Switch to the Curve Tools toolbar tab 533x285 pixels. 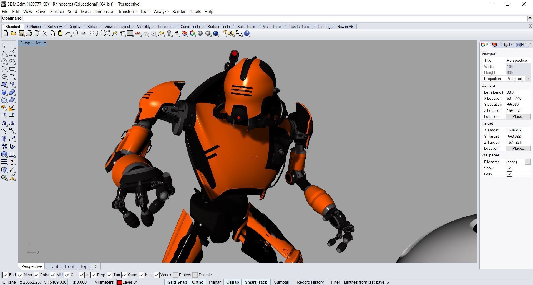click(190, 27)
